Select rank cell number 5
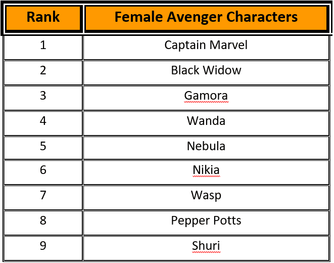Image resolution: width=334 pixels, height=263 pixels. click(x=43, y=148)
